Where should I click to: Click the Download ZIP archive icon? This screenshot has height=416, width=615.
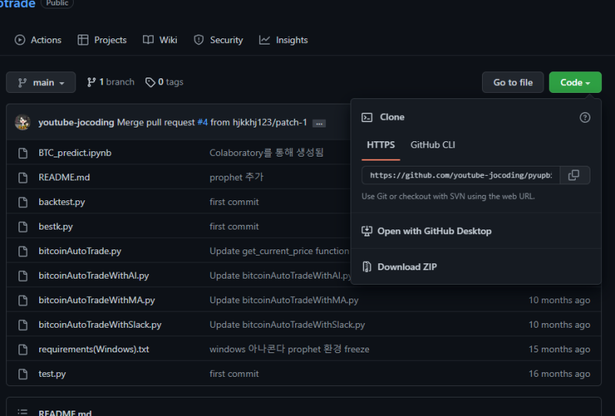point(367,267)
